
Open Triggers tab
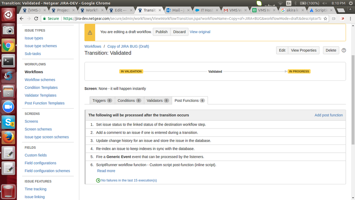102,100
